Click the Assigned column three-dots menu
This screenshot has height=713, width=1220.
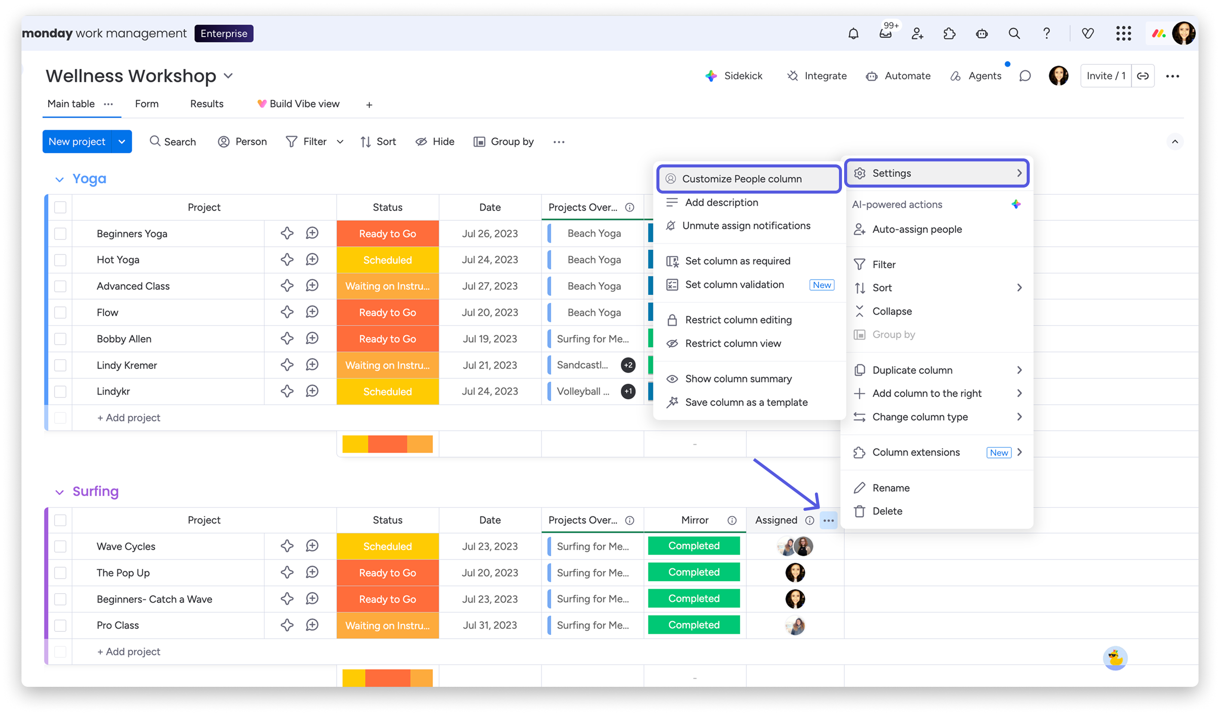coord(828,521)
